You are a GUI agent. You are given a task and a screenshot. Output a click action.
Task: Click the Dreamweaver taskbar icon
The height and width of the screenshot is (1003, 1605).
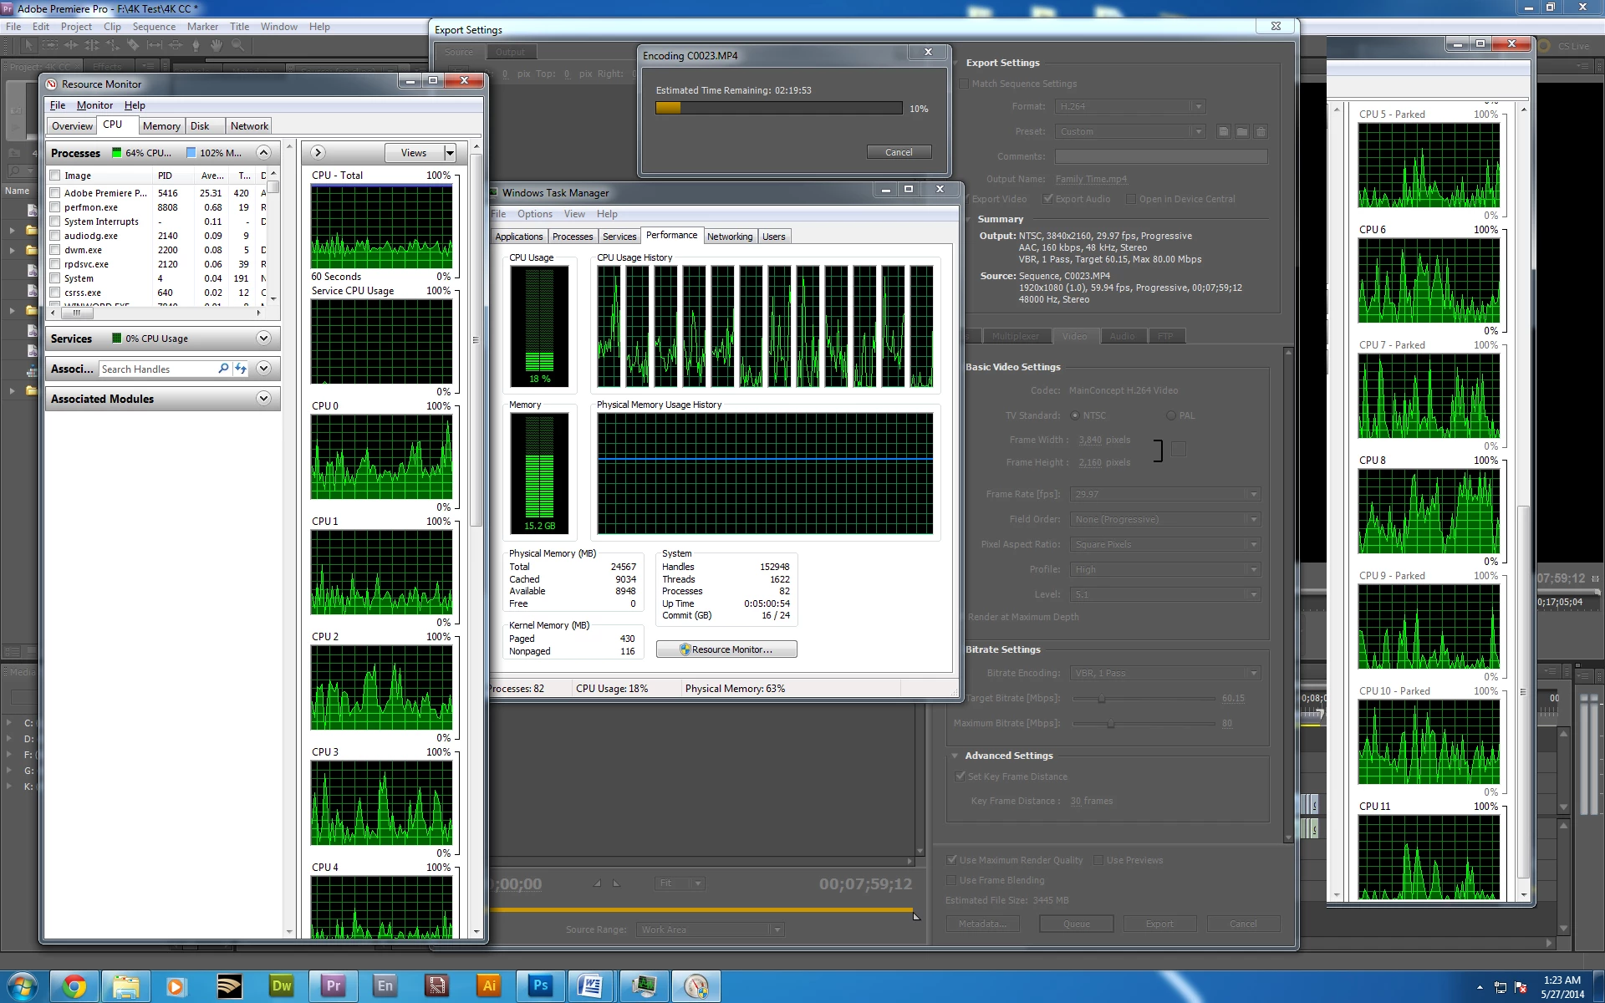(282, 986)
